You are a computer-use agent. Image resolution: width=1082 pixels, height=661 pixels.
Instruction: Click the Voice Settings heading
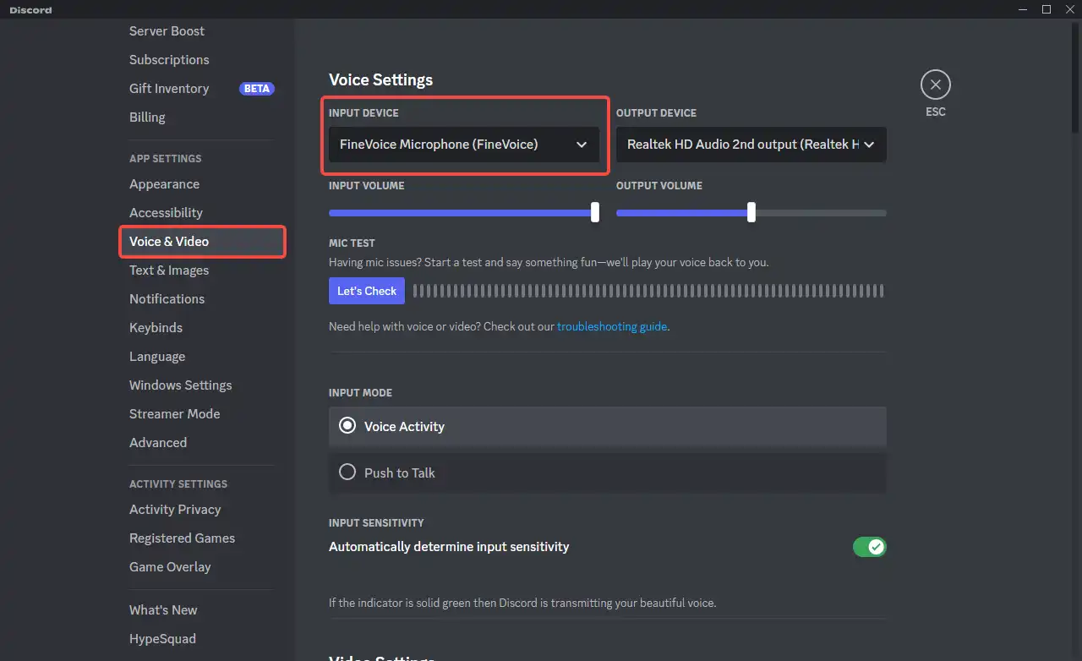point(380,80)
